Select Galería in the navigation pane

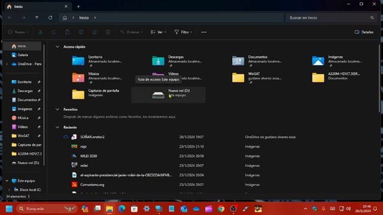point(23,55)
